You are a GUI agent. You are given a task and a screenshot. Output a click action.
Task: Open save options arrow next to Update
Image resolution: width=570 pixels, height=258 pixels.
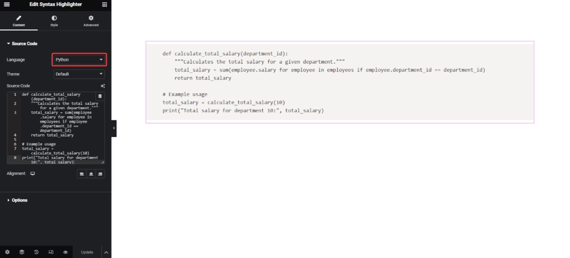(106, 252)
